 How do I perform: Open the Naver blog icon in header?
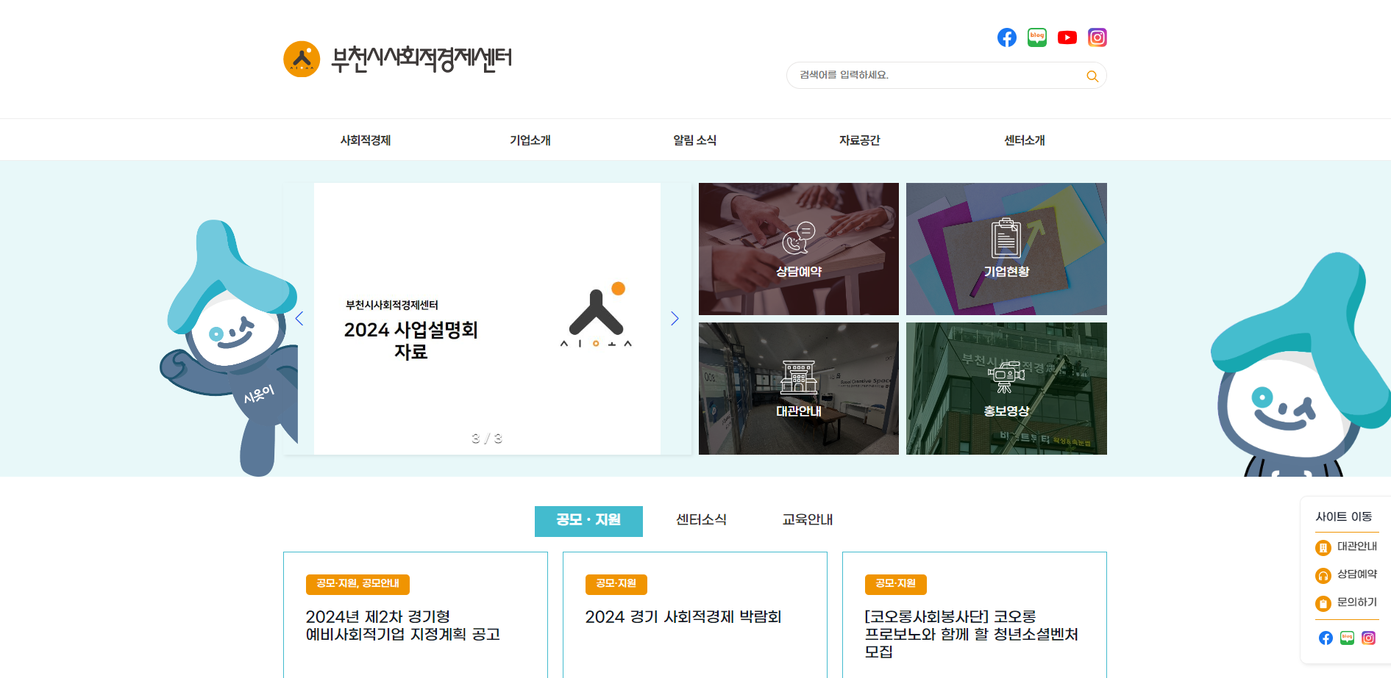click(x=1037, y=37)
